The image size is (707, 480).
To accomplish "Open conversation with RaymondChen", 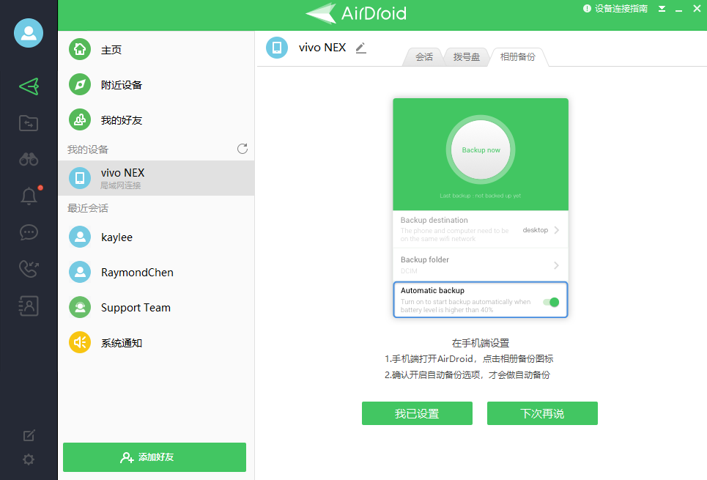I will 157,272.
